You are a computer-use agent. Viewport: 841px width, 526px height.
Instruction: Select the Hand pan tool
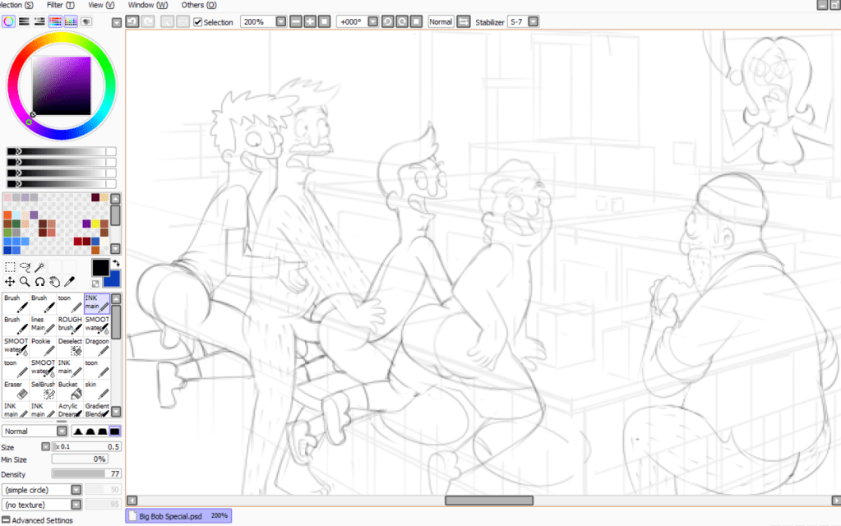coord(54,282)
